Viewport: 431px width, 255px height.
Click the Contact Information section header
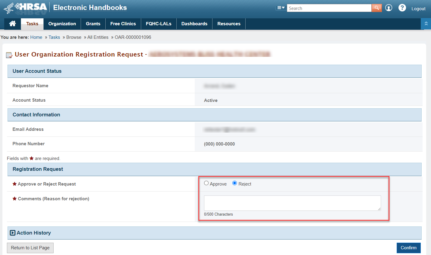(x=214, y=115)
